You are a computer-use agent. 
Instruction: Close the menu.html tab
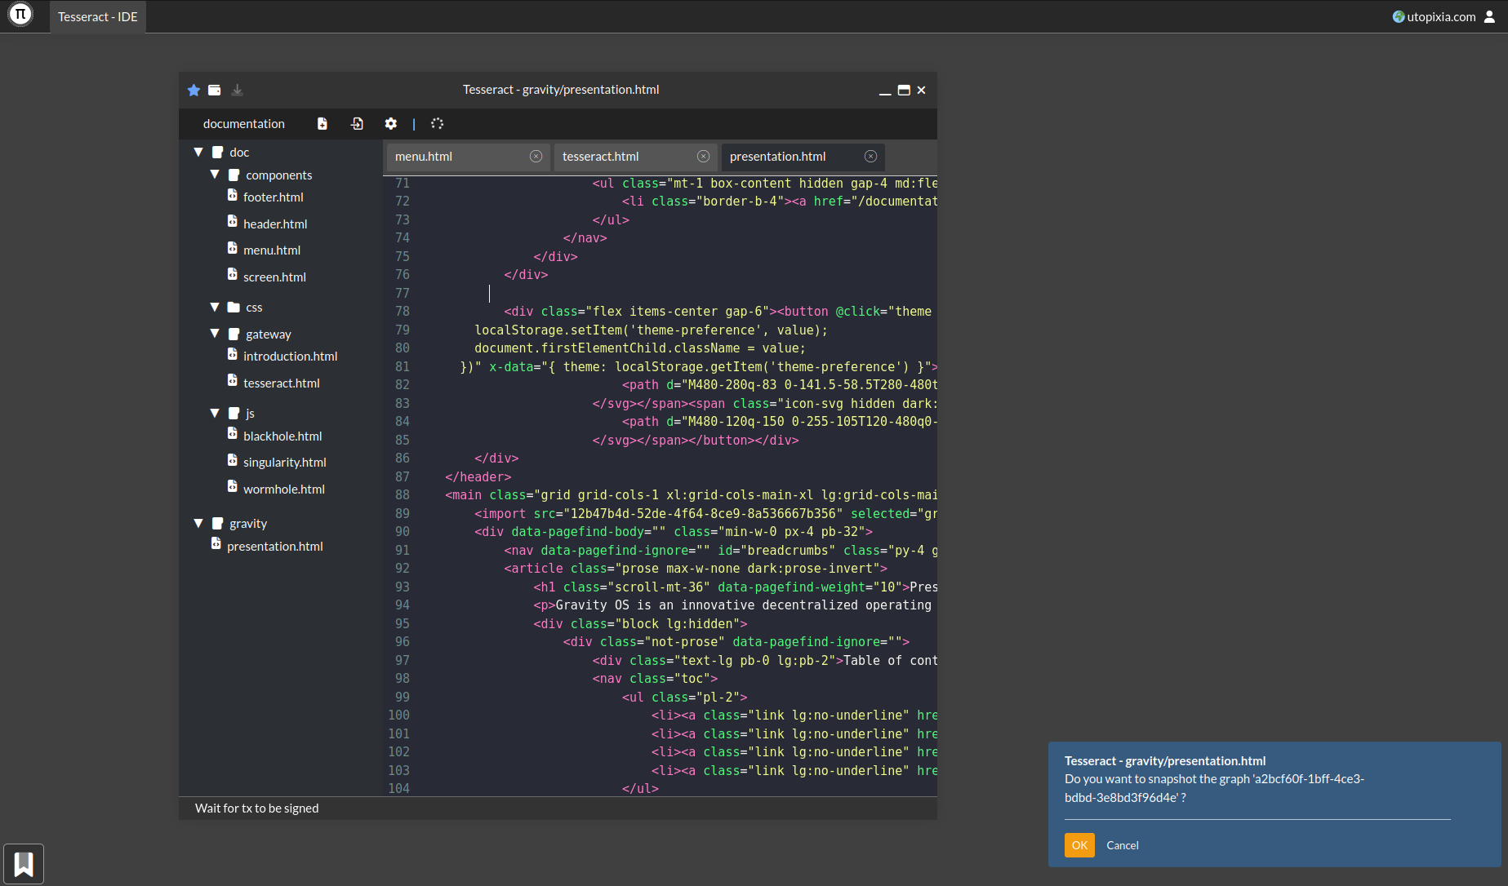tap(536, 156)
